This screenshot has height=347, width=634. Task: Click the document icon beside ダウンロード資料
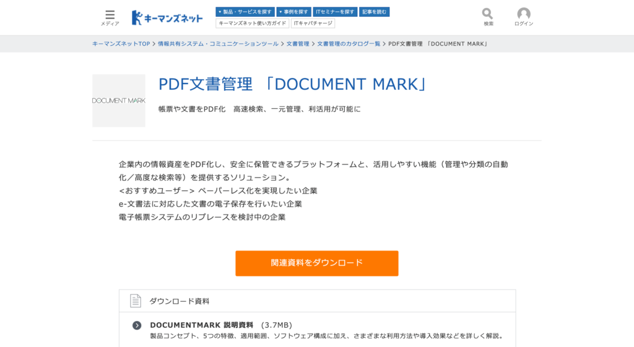point(136,301)
